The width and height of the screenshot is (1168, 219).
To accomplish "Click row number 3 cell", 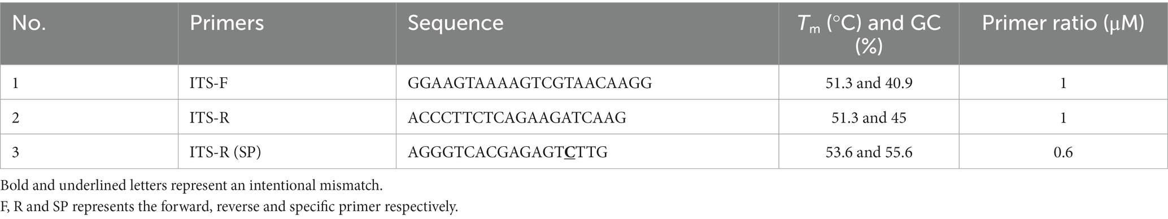I will click(16, 152).
